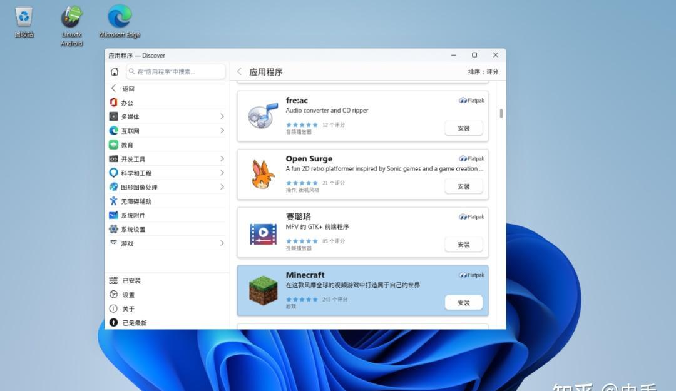Click the "音频播放器" category label
The width and height of the screenshot is (676, 391).
point(299,132)
